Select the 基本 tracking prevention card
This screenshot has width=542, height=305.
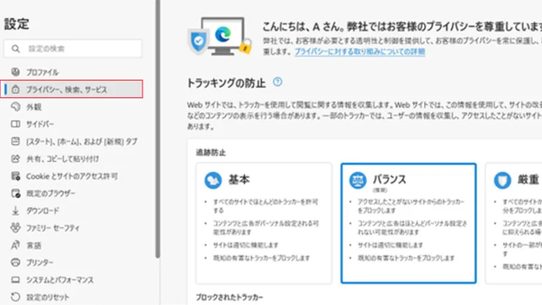click(264, 224)
